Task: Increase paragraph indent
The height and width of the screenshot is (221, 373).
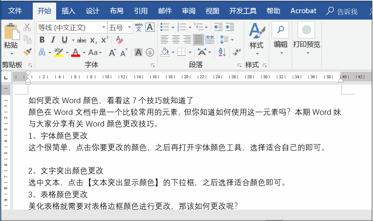Action: pyautogui.click(x=230, y=27)
